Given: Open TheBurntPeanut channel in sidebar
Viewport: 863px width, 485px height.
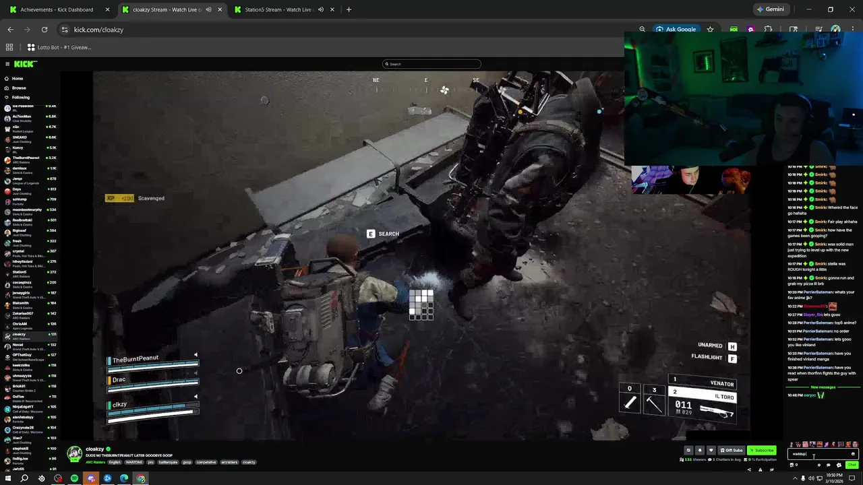Looking at the screenshot, I should [x=30, y=159].
